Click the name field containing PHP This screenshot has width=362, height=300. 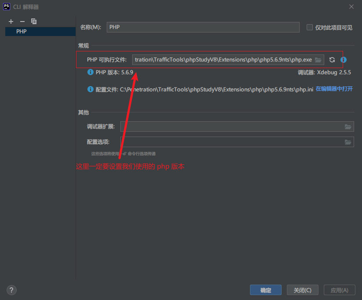click(x=203, y=27)
